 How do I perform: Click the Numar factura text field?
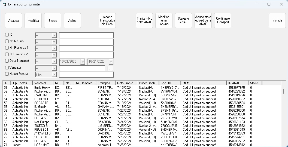(x=86, y=75)
